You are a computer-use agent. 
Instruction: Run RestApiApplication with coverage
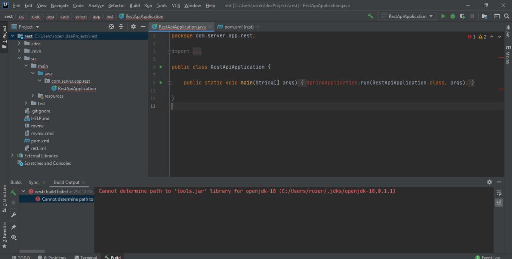pyautogui.click(x=462, y=16)
